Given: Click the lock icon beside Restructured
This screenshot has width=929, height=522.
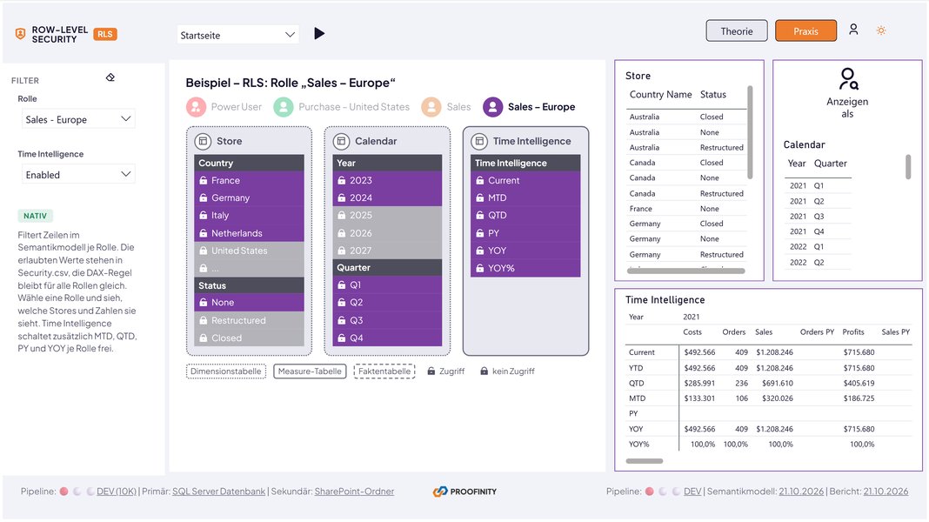Looking at the screenshot, I should tap(204, 320).
